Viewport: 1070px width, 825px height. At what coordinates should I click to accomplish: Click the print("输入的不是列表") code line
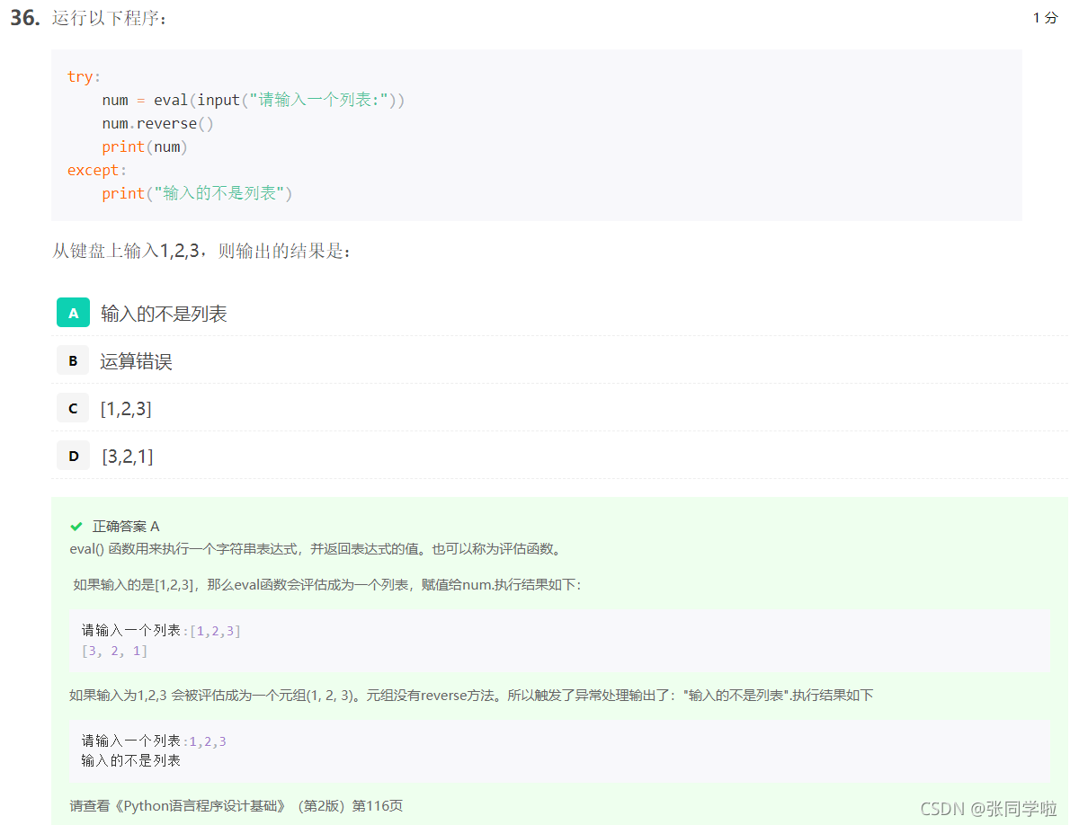point(197,193)
